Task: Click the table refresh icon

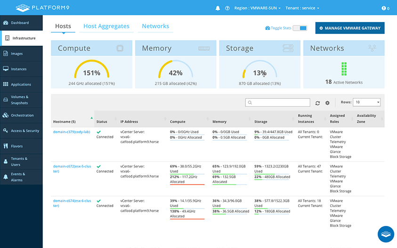Action: click(x=317, y=103)
